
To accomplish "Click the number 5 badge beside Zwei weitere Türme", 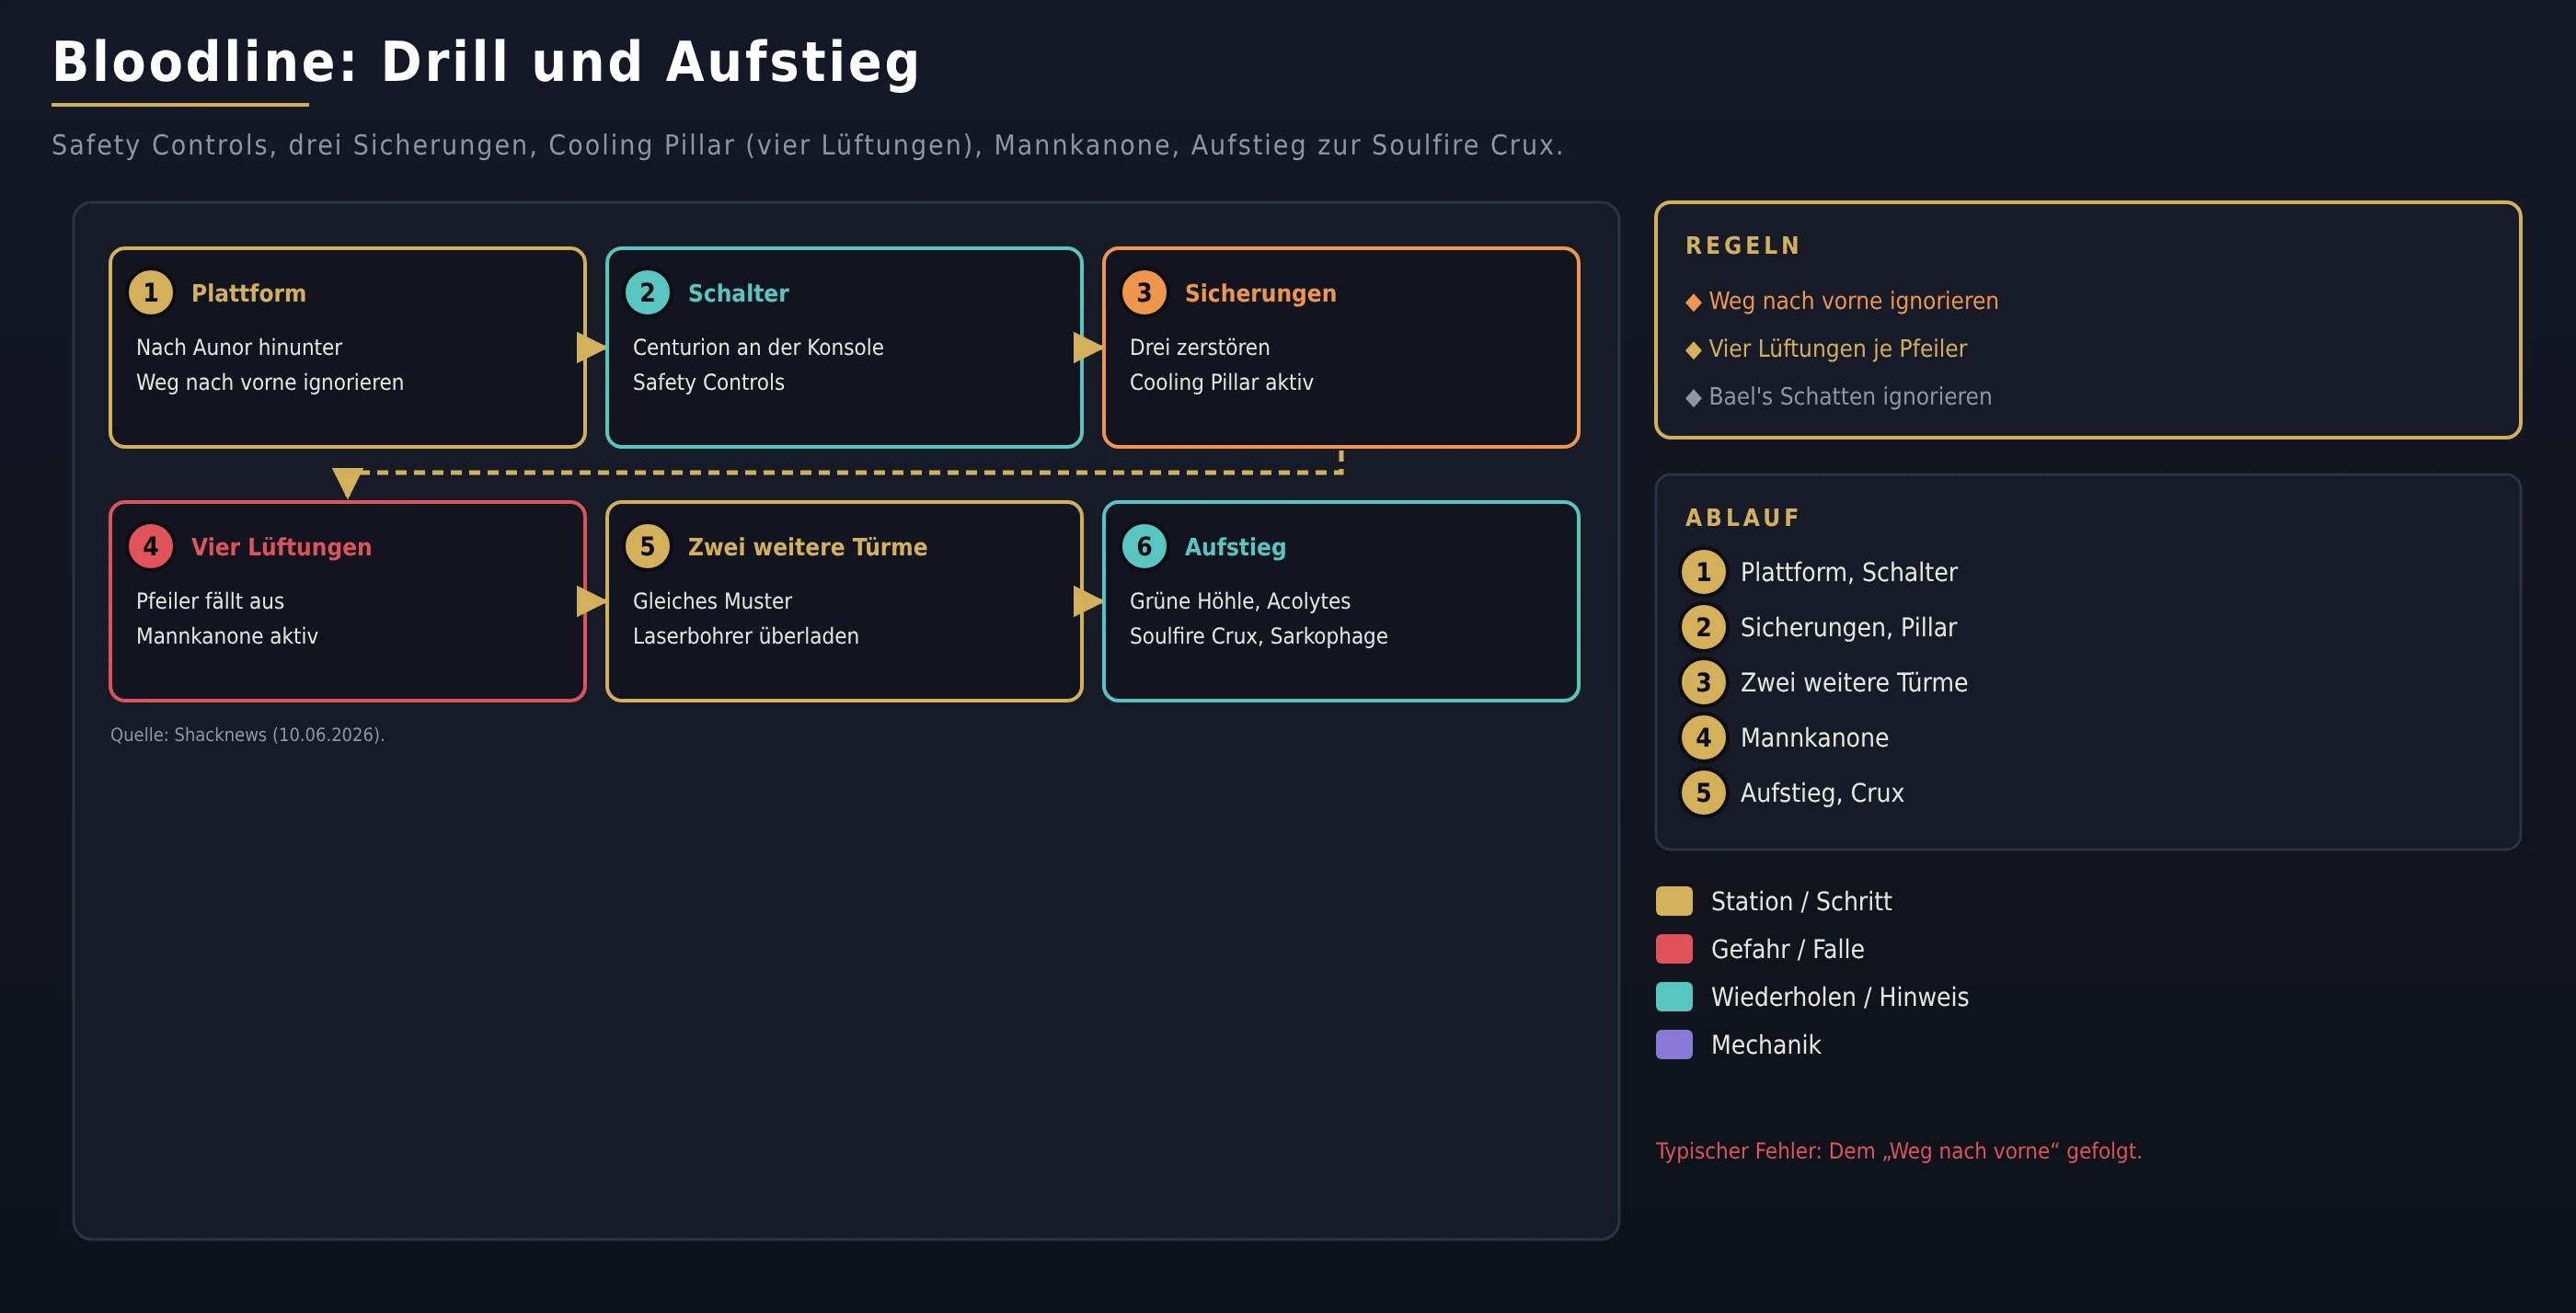I will tap(647, 546).
